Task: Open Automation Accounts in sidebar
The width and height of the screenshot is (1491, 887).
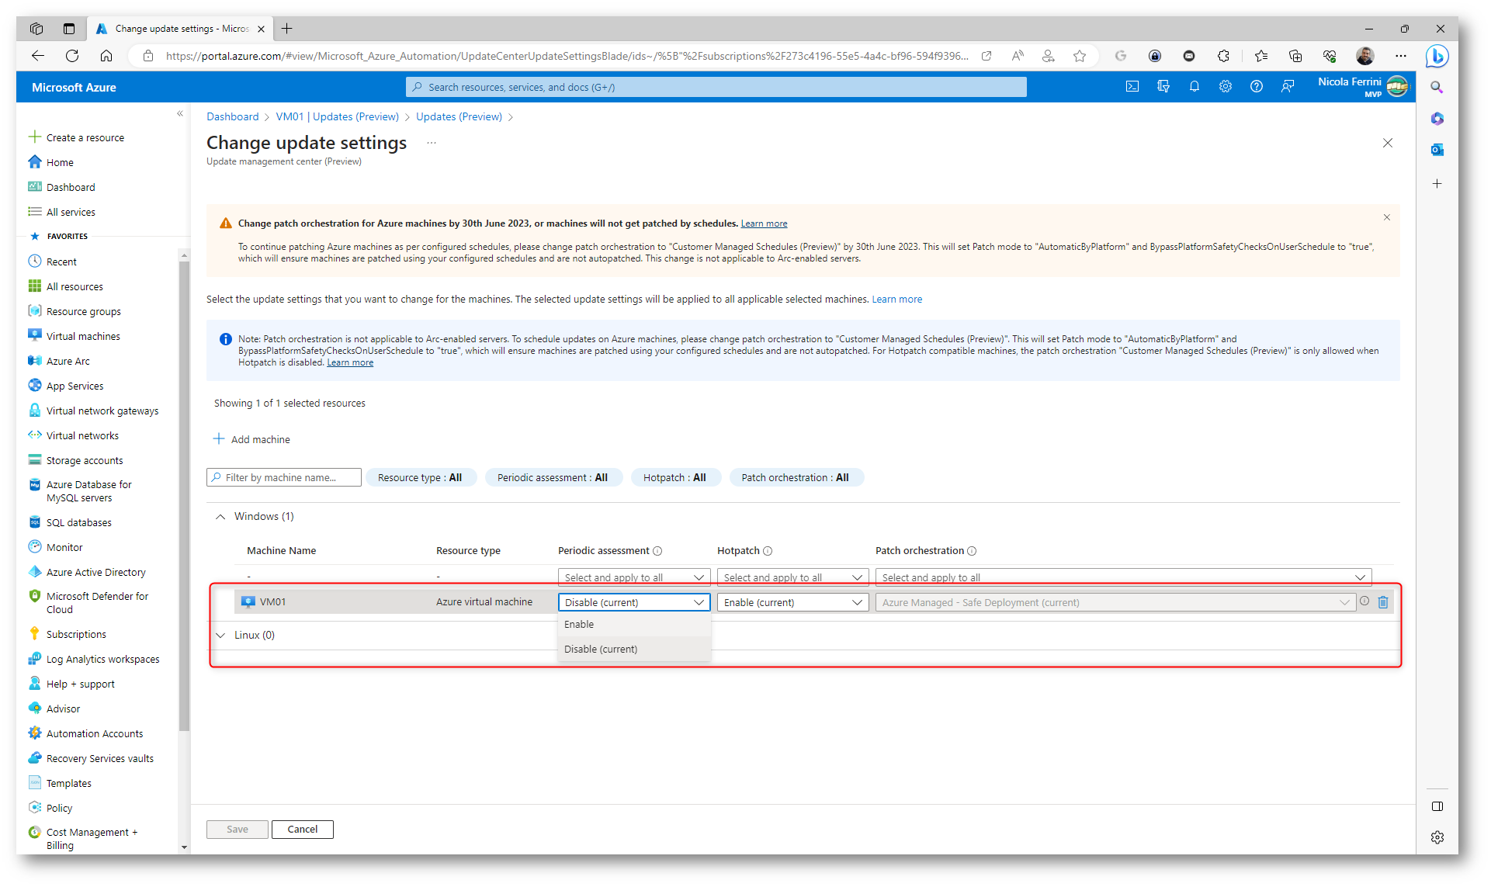Action: (95, 733)
